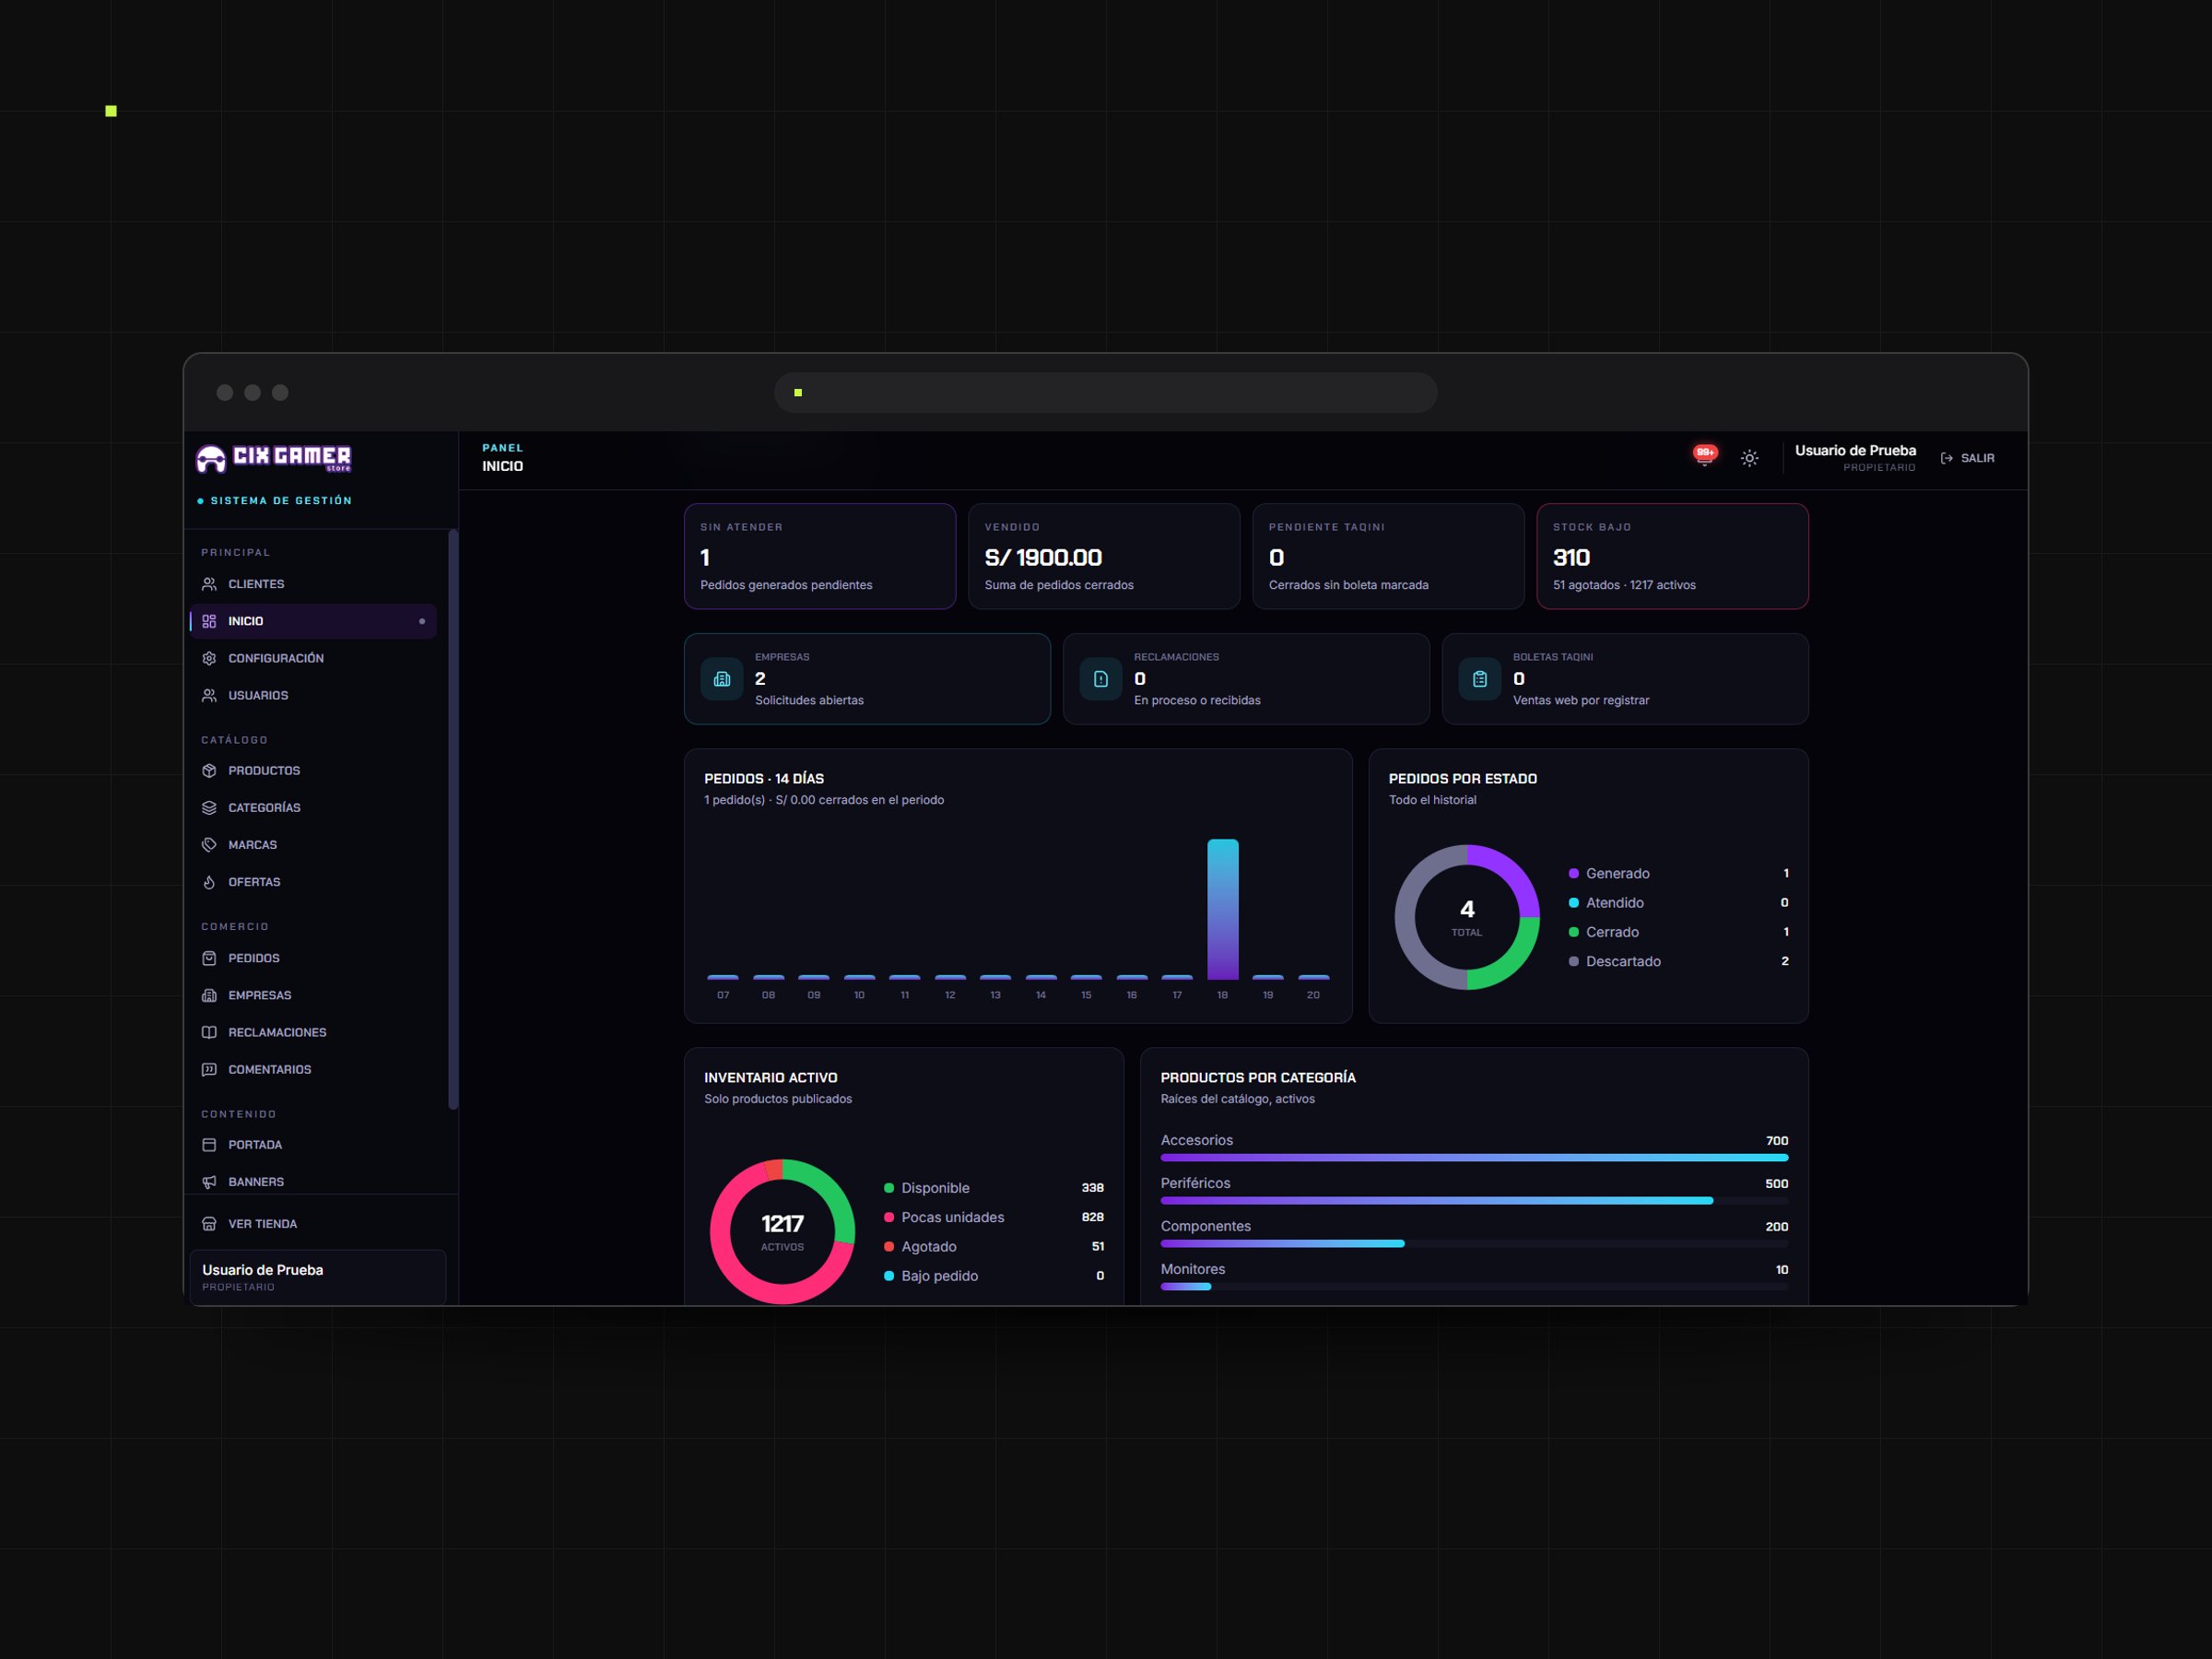Toggle light/dark theme sun icon
Screen dimensions: 2212x1659
1749,458
